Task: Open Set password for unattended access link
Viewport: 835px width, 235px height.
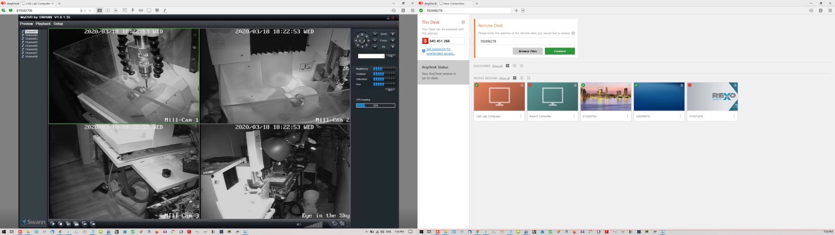Action: (x=440, y=51)
